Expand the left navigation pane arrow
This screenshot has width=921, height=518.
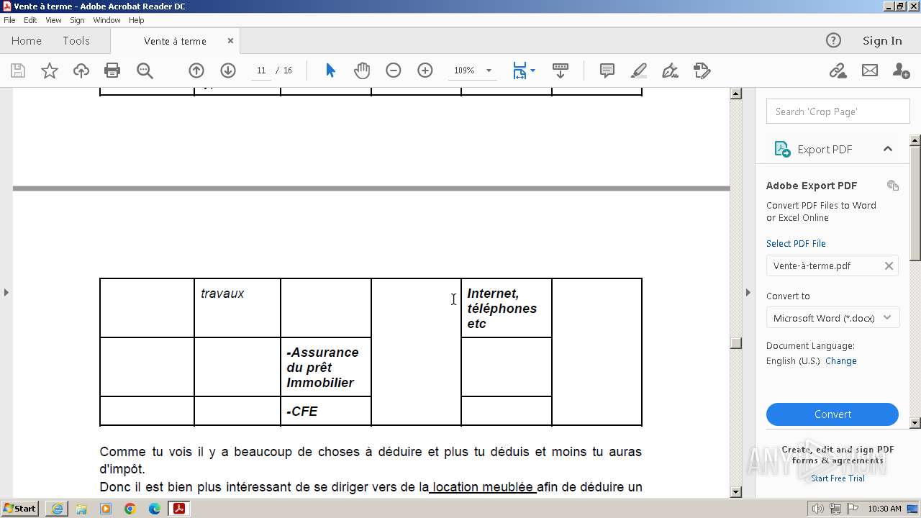[6, 292]
